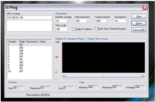Screen dimensions: 155x102
Task: Click the Number column header
Action: click(12, 41)
